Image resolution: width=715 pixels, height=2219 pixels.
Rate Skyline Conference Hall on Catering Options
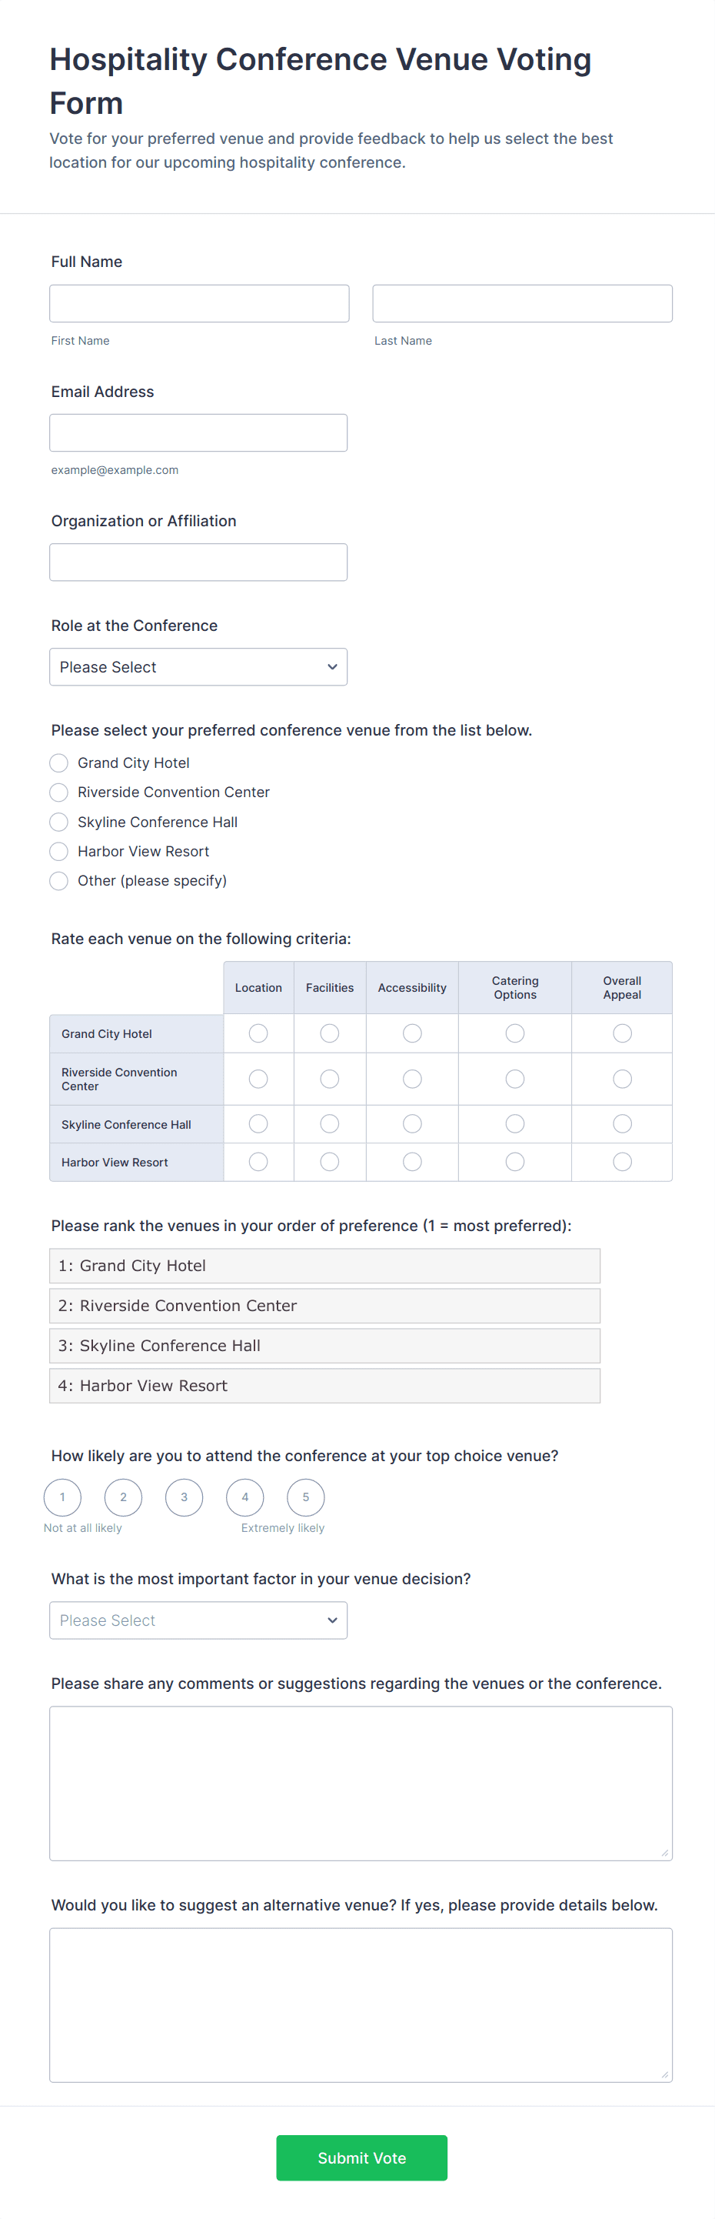pyautogui.click(x=514, y=1123)
